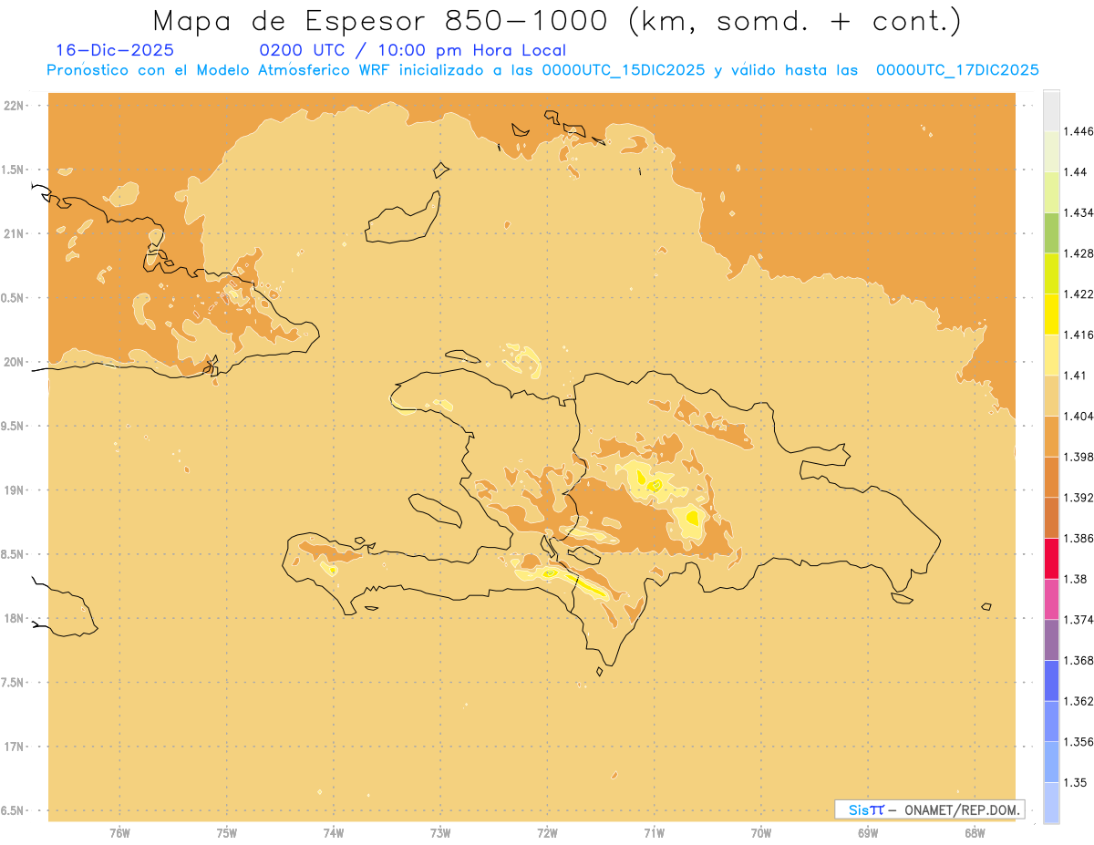
Task: Click the '0200 UTC / 10:00 pm Hora Local' time text
Action: tap(412, 50)
